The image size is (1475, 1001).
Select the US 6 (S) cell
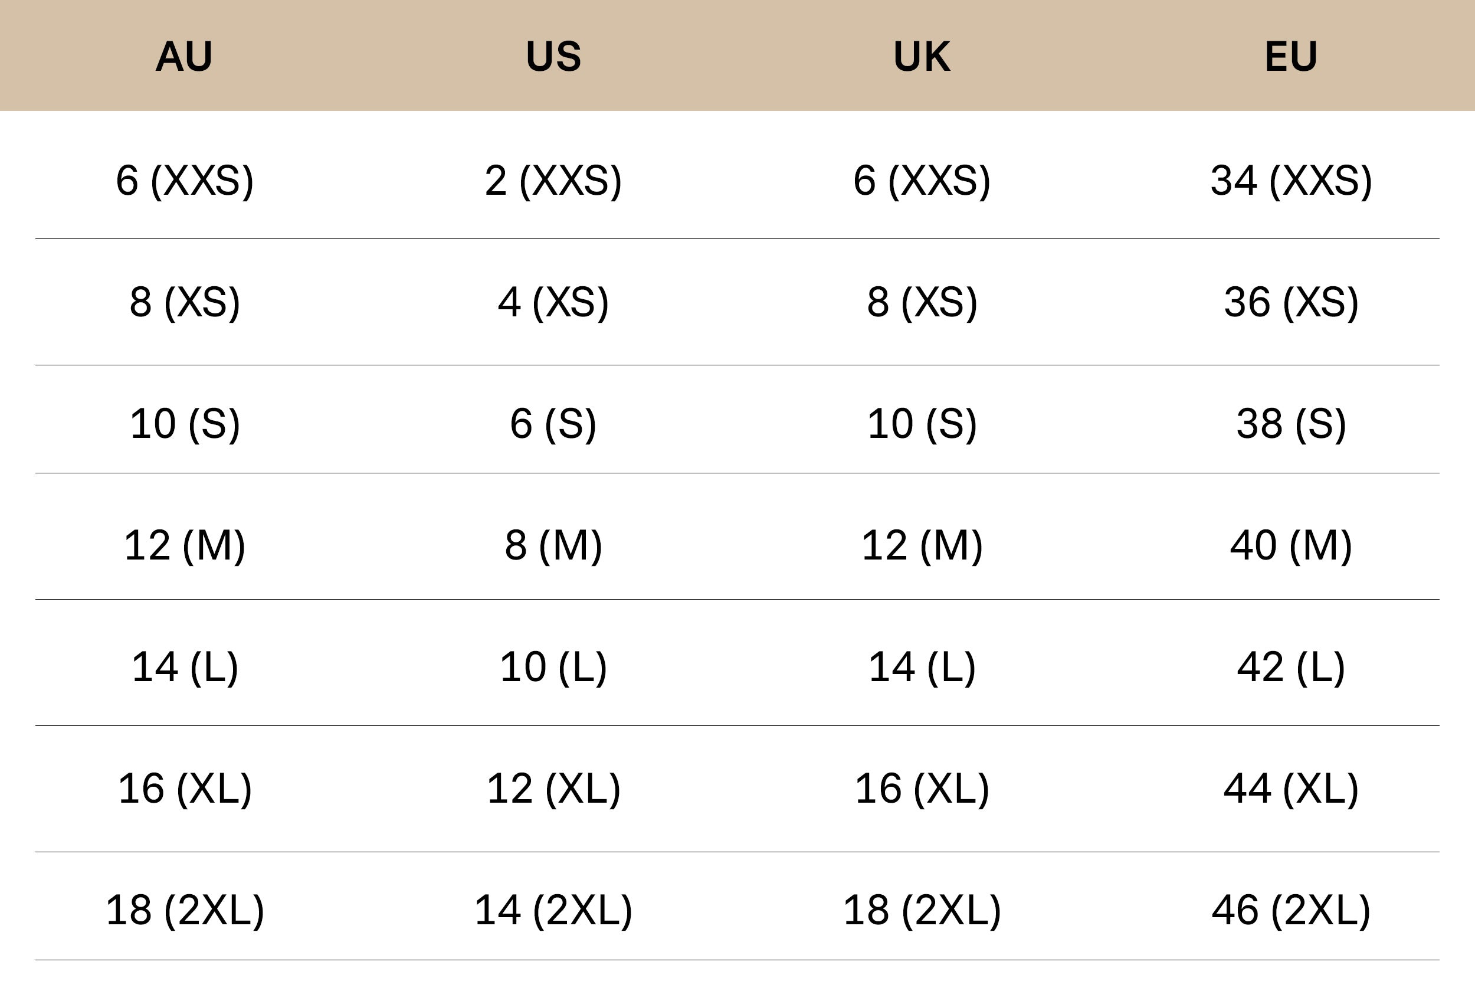[553, 424]
